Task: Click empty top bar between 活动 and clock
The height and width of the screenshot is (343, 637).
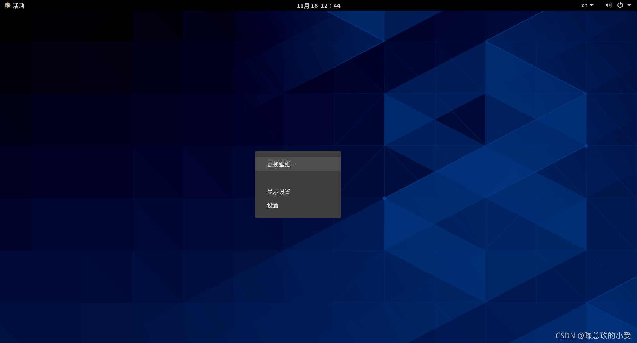Action: point(156,5)
